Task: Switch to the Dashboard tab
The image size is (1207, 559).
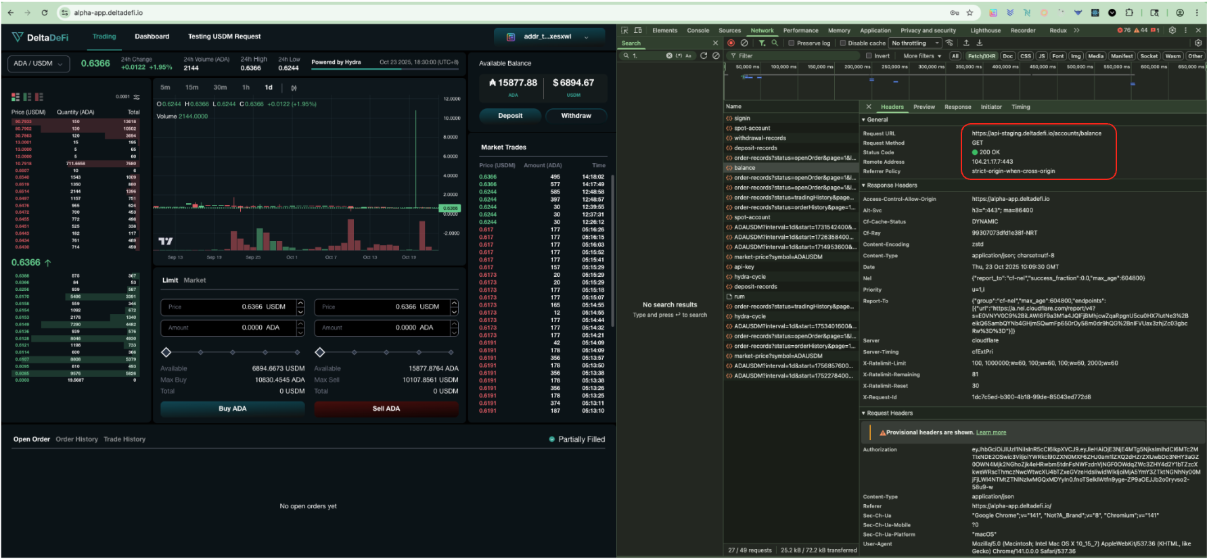Action: point(152,37)
